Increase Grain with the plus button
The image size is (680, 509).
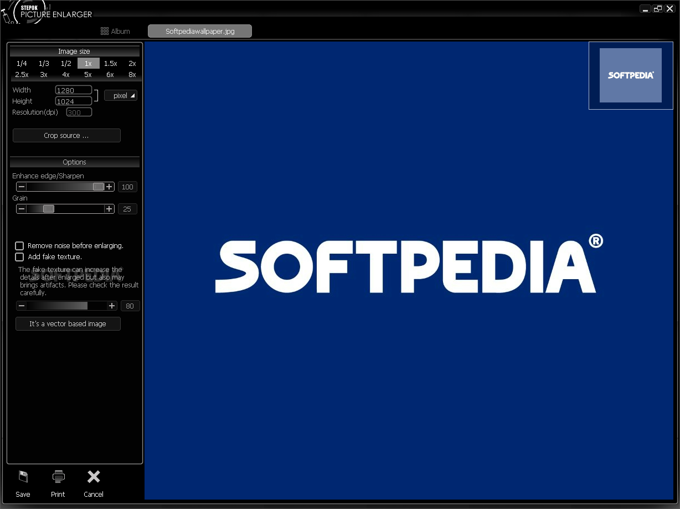(x=109, y=209)
